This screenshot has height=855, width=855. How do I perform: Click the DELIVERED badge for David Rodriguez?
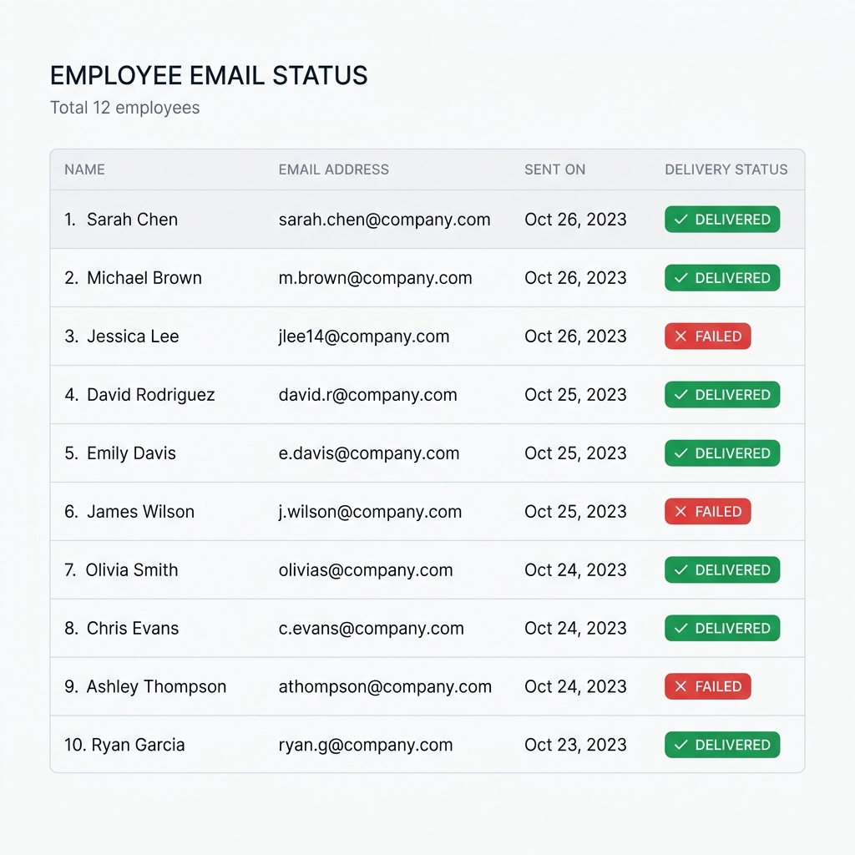tap(722, 394)
